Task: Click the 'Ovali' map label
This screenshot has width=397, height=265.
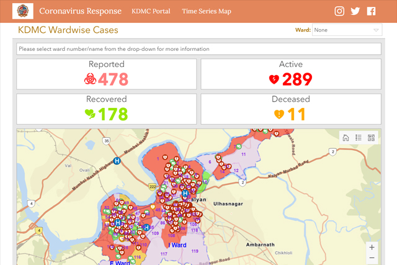Action: [84, 170]
